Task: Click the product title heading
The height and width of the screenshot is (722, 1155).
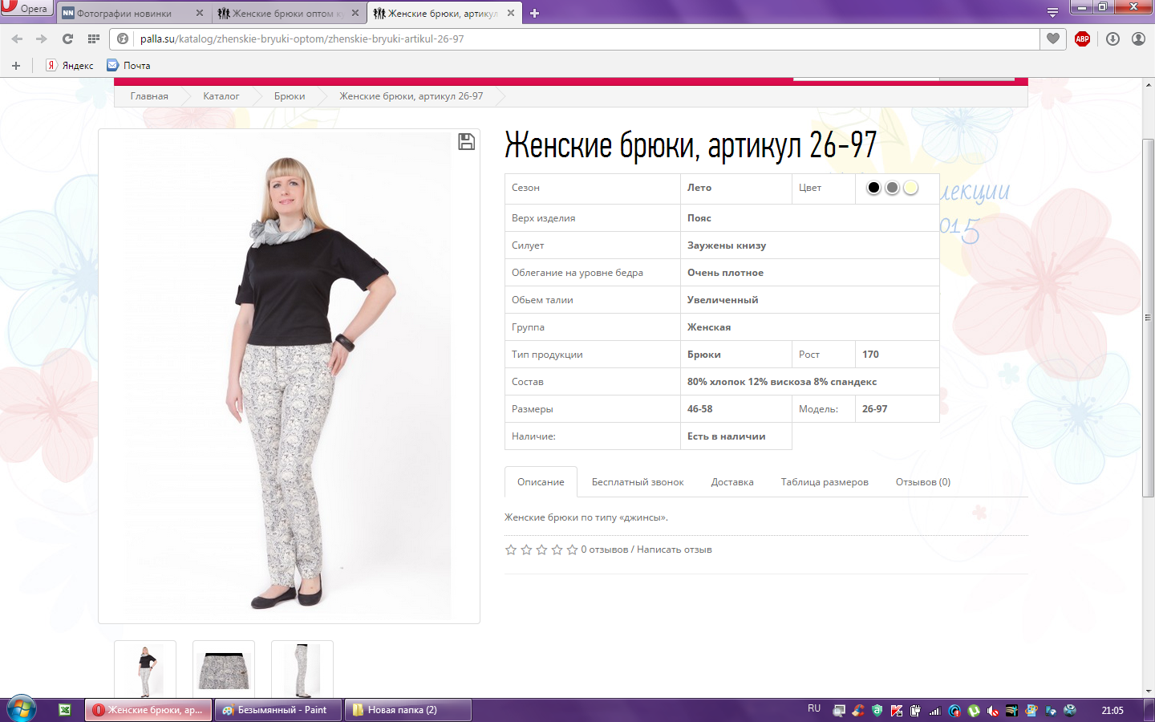Action: coord(691,145)
